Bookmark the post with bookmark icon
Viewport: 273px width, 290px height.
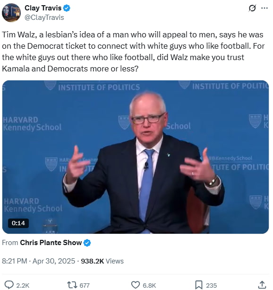pos(199,285)
